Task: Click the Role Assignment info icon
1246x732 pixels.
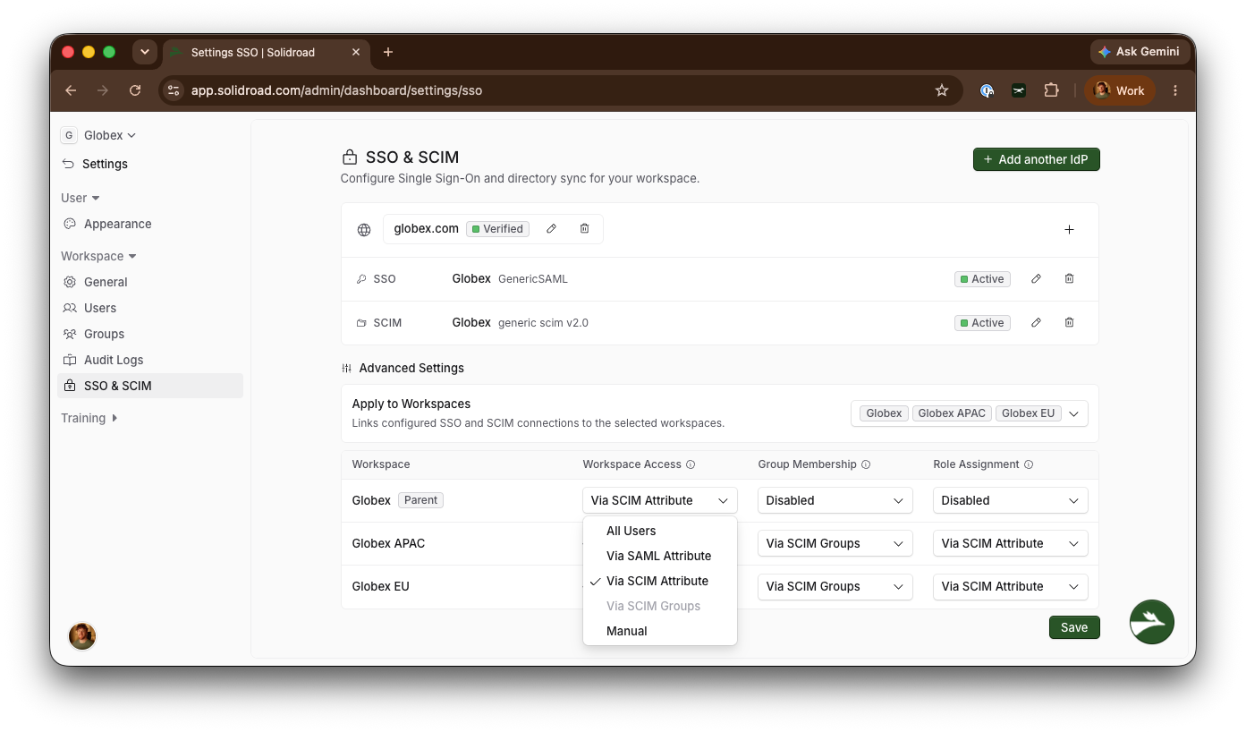Action: (x=1029, y=464)
